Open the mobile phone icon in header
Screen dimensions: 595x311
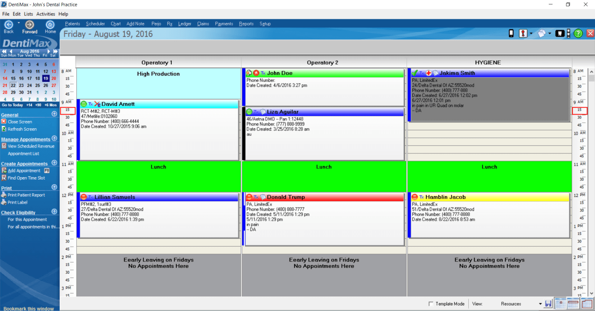coord(511,33)
